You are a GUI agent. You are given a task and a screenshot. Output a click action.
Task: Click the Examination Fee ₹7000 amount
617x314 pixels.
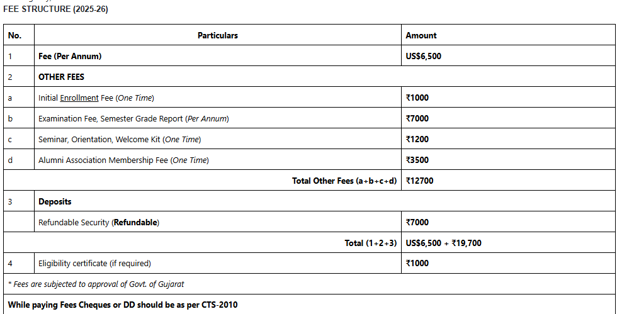417,118
